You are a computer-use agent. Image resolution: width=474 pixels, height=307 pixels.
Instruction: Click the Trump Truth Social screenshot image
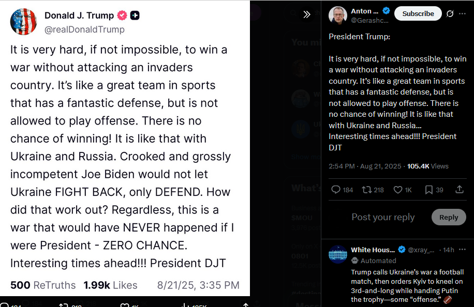click(x=125, y=148)
